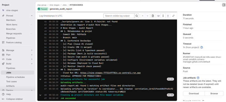Toggle the right sidebar panel icon
The image size is (226, 102).
coord(224,5)
